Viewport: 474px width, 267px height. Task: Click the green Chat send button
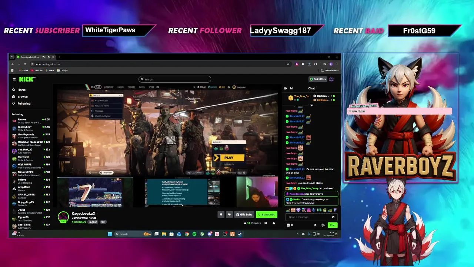pos(333,225)
